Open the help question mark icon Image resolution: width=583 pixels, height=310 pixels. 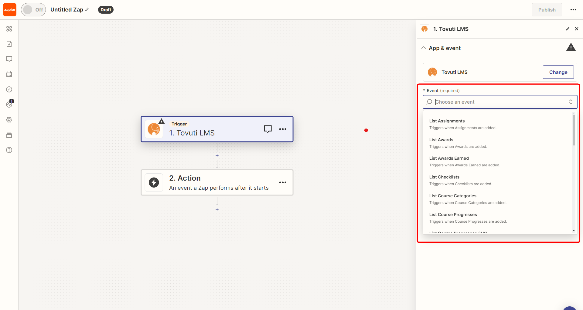tap(9, 150)
